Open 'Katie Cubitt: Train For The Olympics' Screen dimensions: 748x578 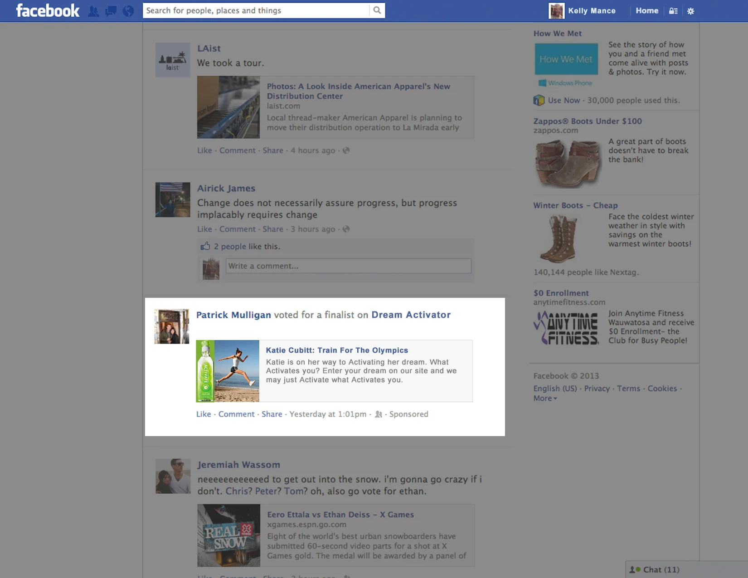coord(337,350)
